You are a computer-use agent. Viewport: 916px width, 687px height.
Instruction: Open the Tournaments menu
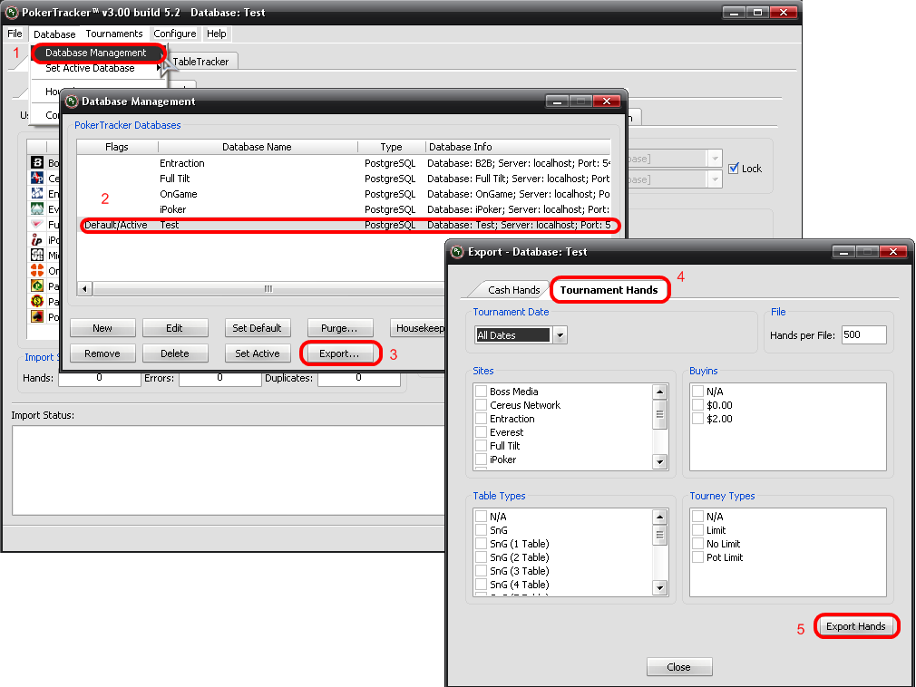click(114, 34)
